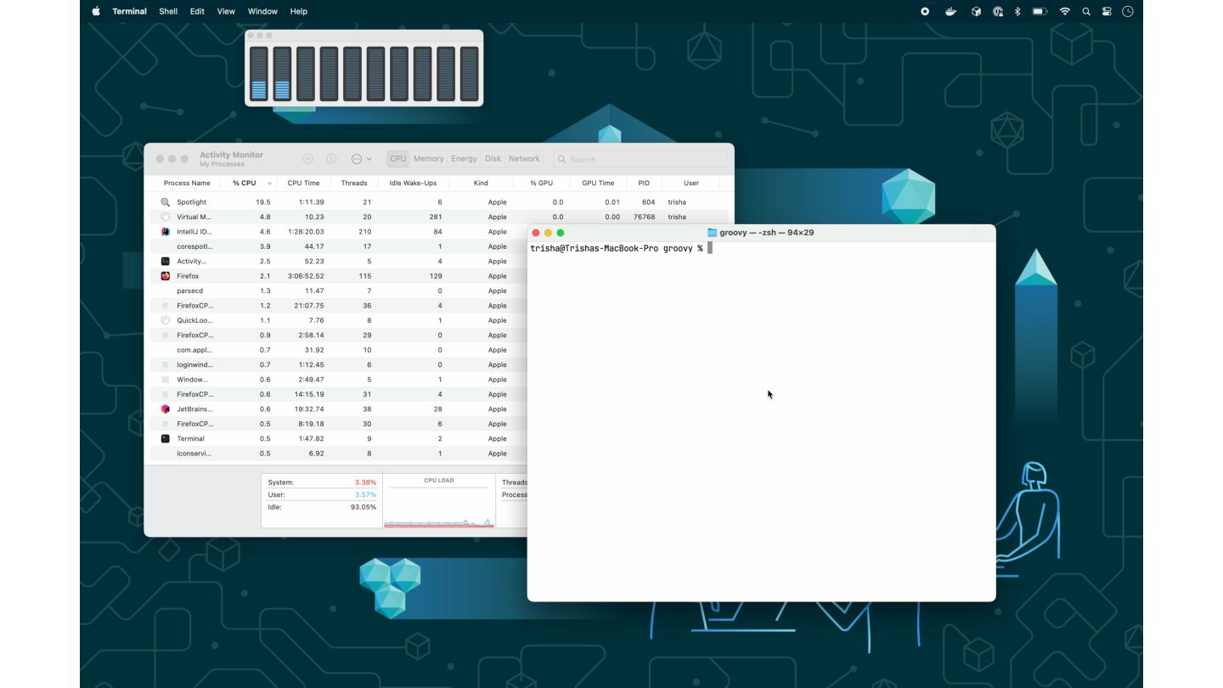Click the Spotlight process magnifier icon
This screenshot has width=1223, height=688.
point(166,202)
